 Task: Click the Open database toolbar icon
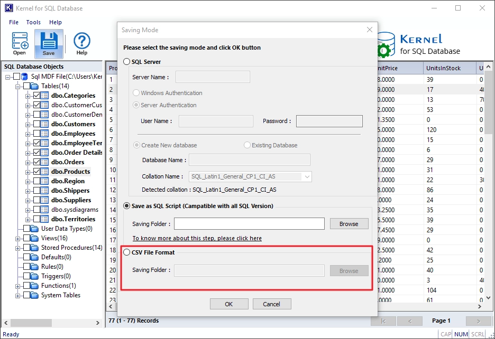click(20, 44)
